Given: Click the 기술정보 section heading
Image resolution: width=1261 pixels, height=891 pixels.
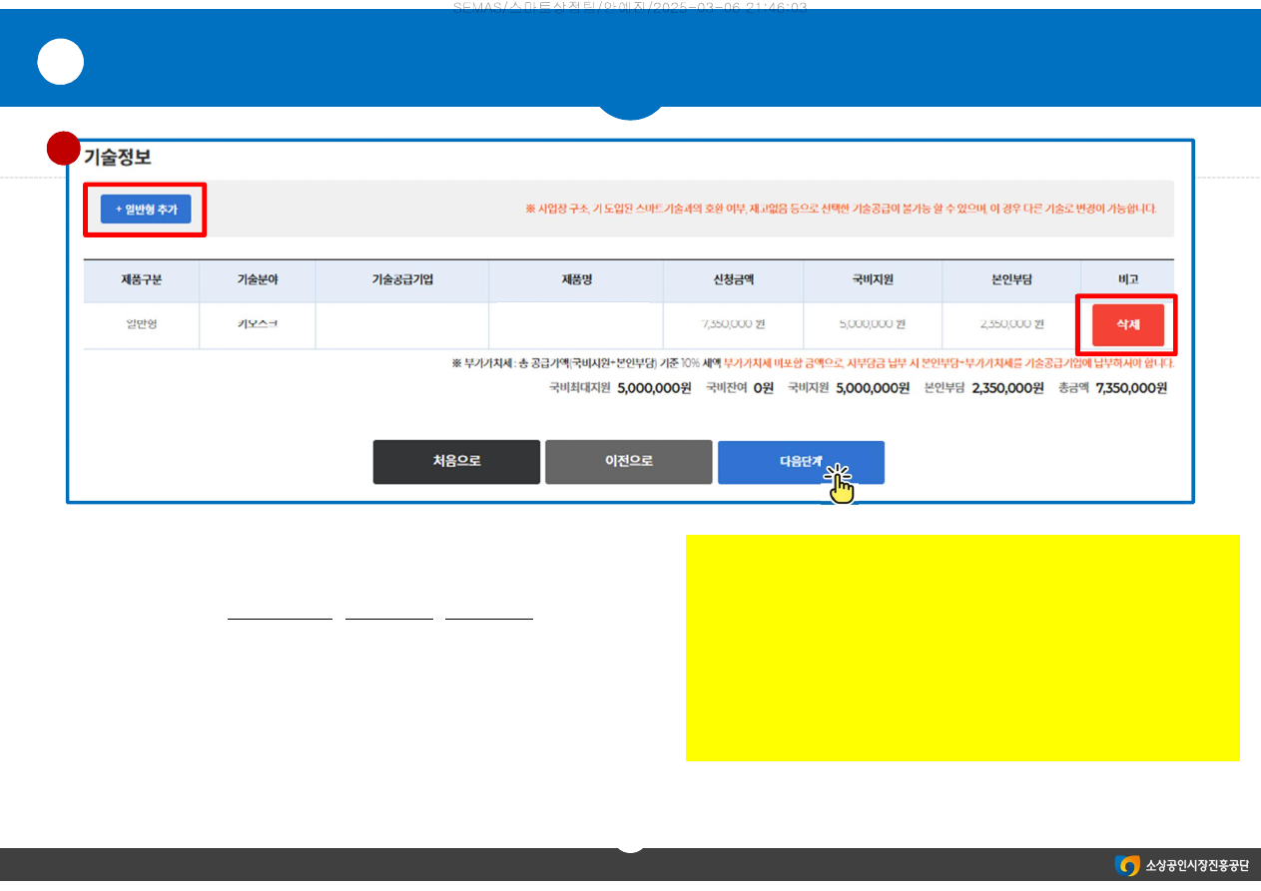Looking at the screenshot, I should (117, 158).
